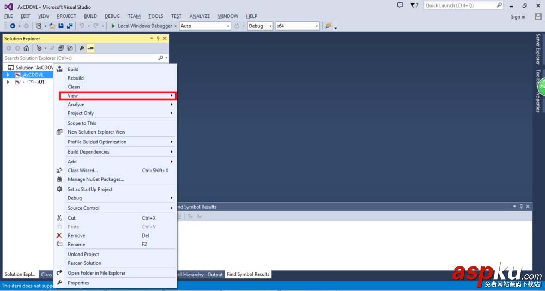The width and height of the screenshot is (545, 291).
Task: Toggle auto-hide pin on Find Symbol Results panel
Action: click(521, 207)
